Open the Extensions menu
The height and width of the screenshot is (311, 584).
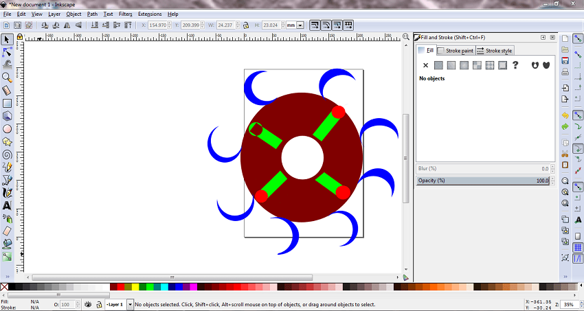(x=150, y=14)
